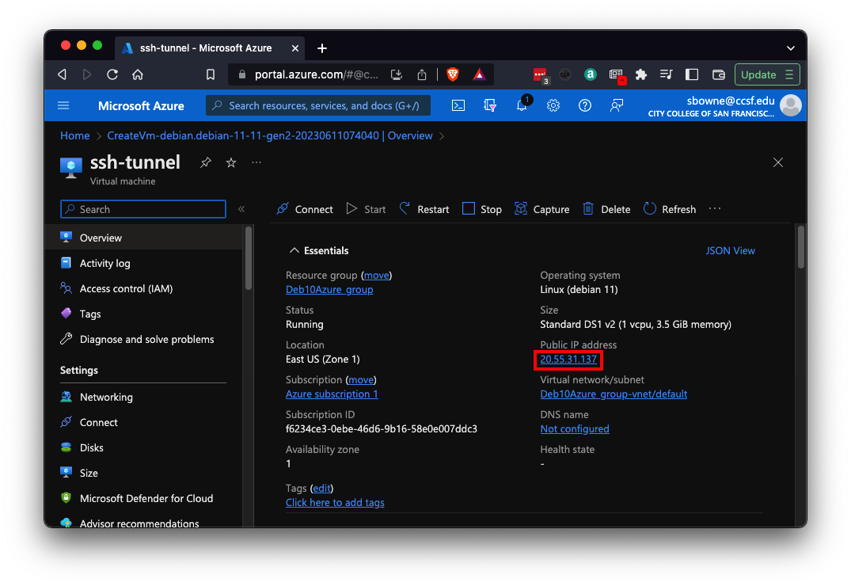Click the Brave Shields lion icon
This screenshot has height=586, width=851.
[452, 74]
